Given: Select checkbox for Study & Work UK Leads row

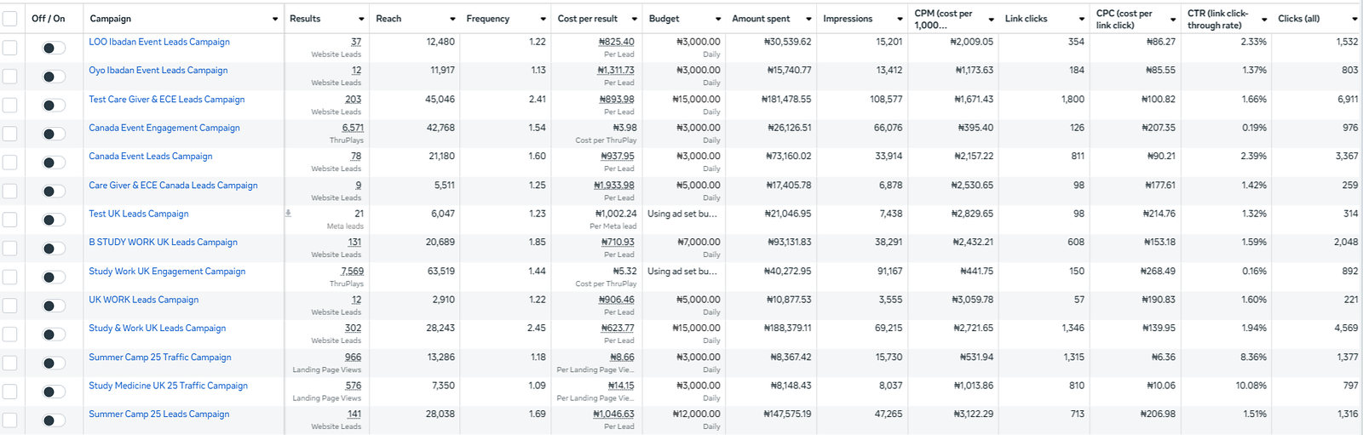Looking at the screenshot, I should tap(9, 334).
